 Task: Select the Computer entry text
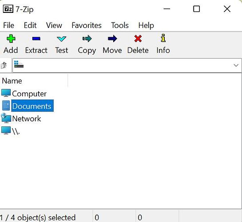pos(29,94)
